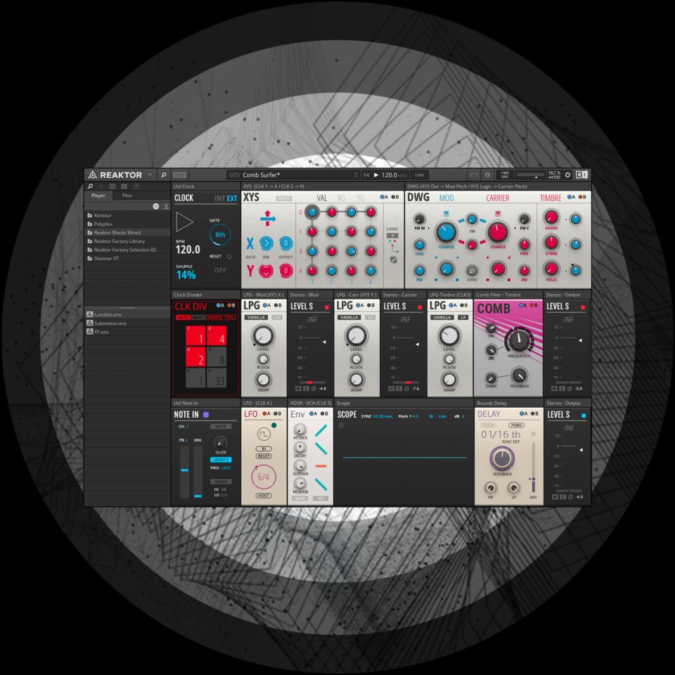Click the XYS direction arrows icon
675x675 pixels.
tap(269, 220)
